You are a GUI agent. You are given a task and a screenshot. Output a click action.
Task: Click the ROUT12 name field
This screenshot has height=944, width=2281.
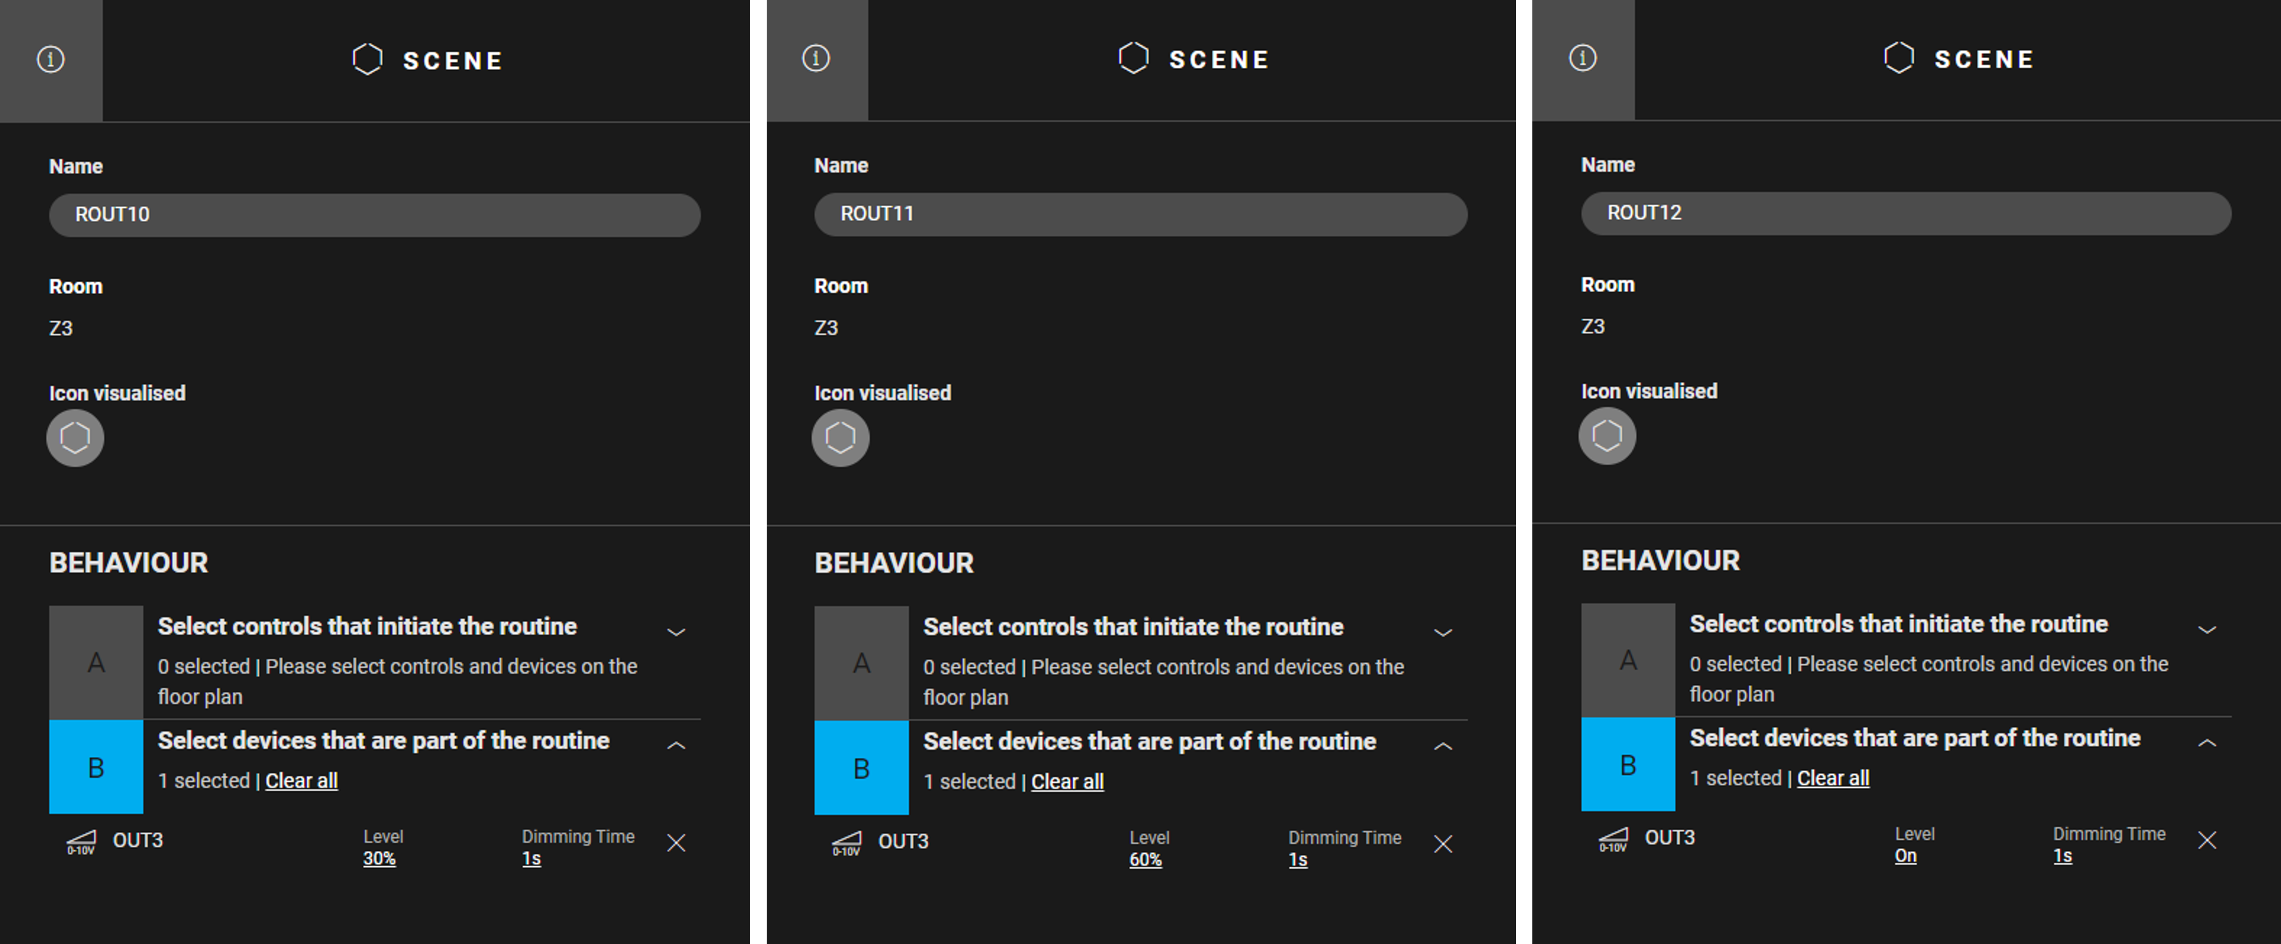coord(1907,213)
